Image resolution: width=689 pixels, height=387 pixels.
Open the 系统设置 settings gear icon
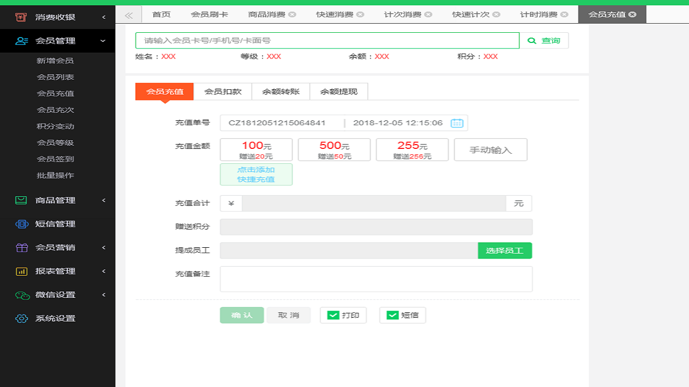20,318
